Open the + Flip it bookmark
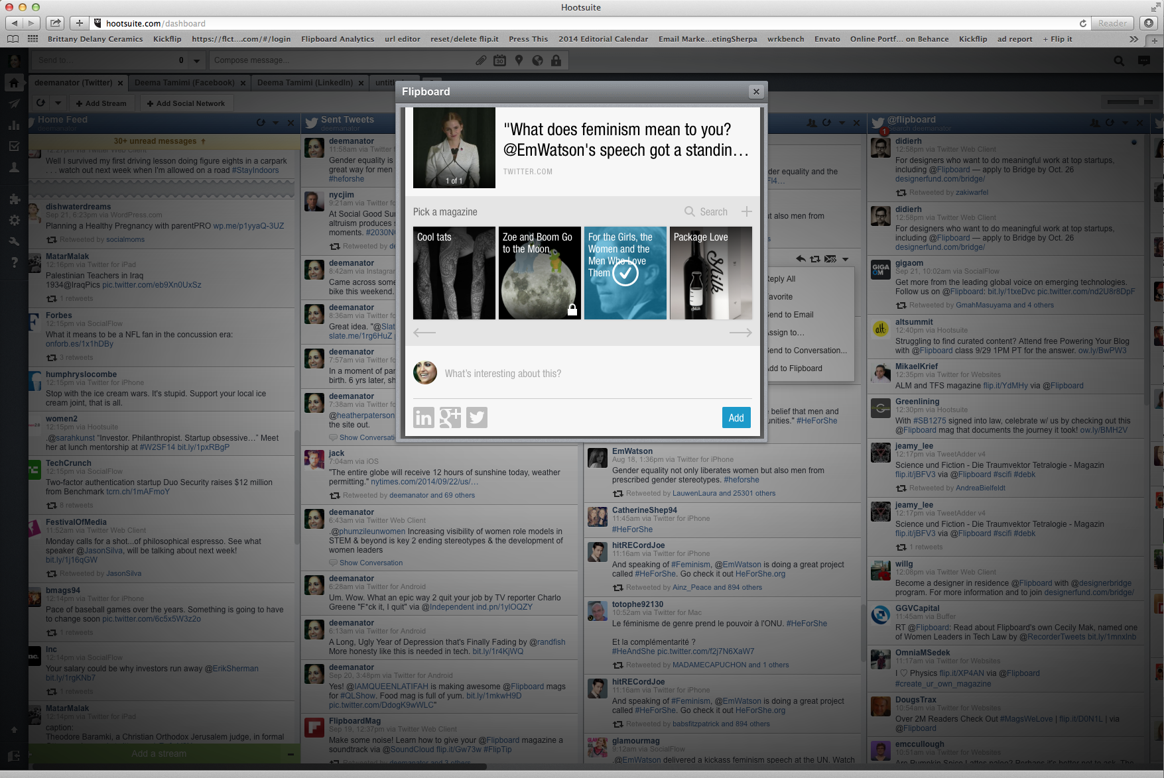Image resolution: width=1164 pixels, height=778 pixels. [1057, 39]
